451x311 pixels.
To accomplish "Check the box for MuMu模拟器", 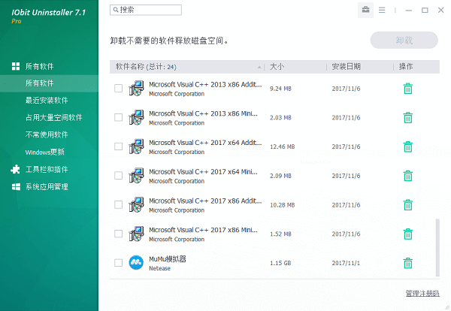I will tap(118, 263).
